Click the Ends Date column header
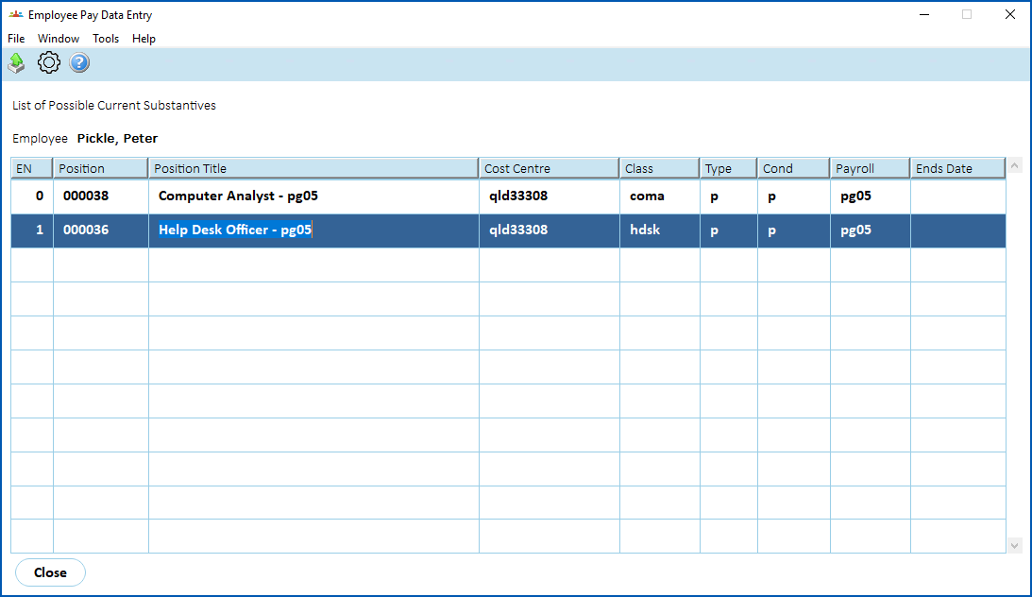 click(x=958, y=168)
